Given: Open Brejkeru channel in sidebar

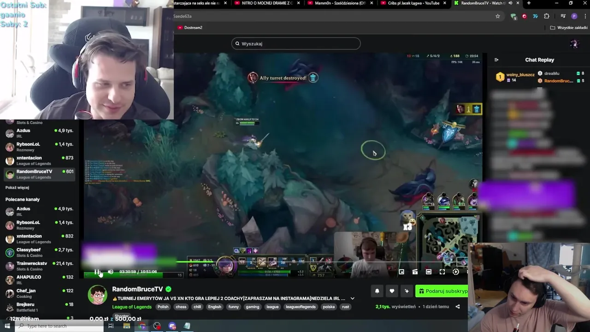Looking at the screenshot, I should click(39, 307).
